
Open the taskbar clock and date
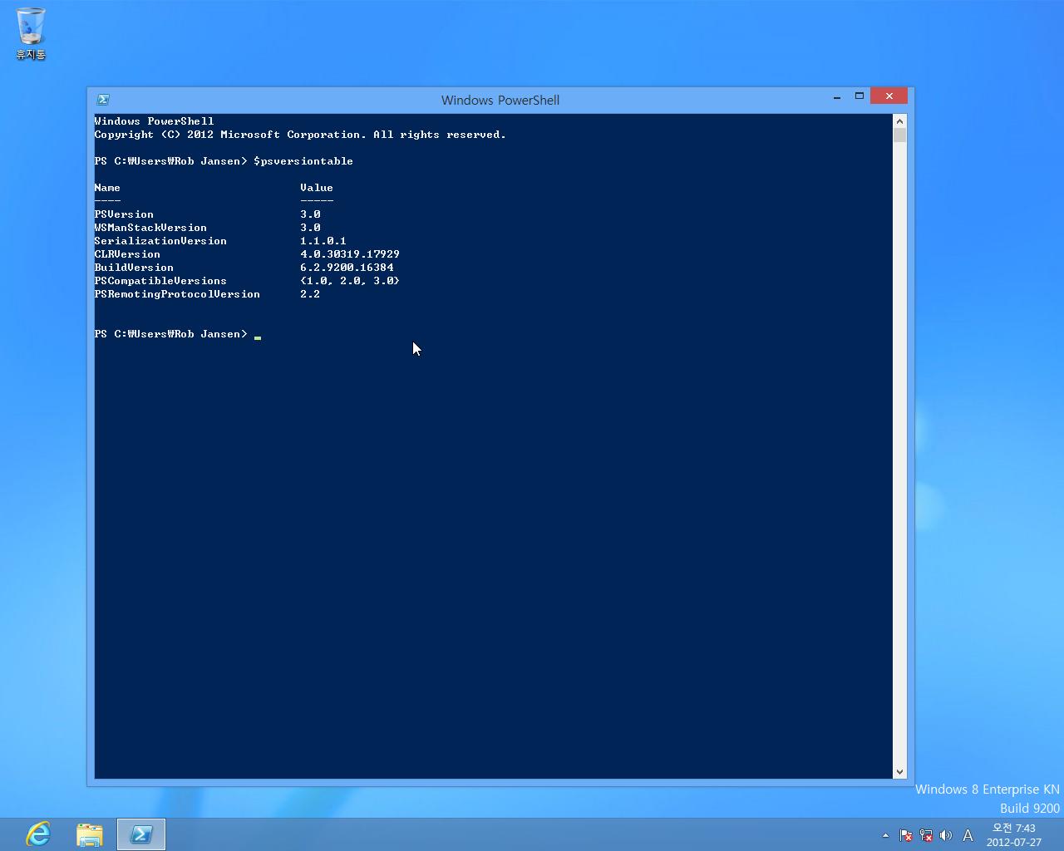point(1014,834)
